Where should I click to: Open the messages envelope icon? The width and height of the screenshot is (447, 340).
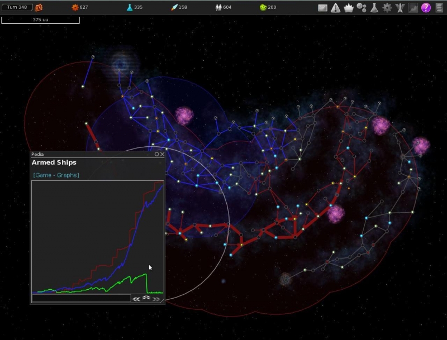pyautogui.click(x=322, y=8)
